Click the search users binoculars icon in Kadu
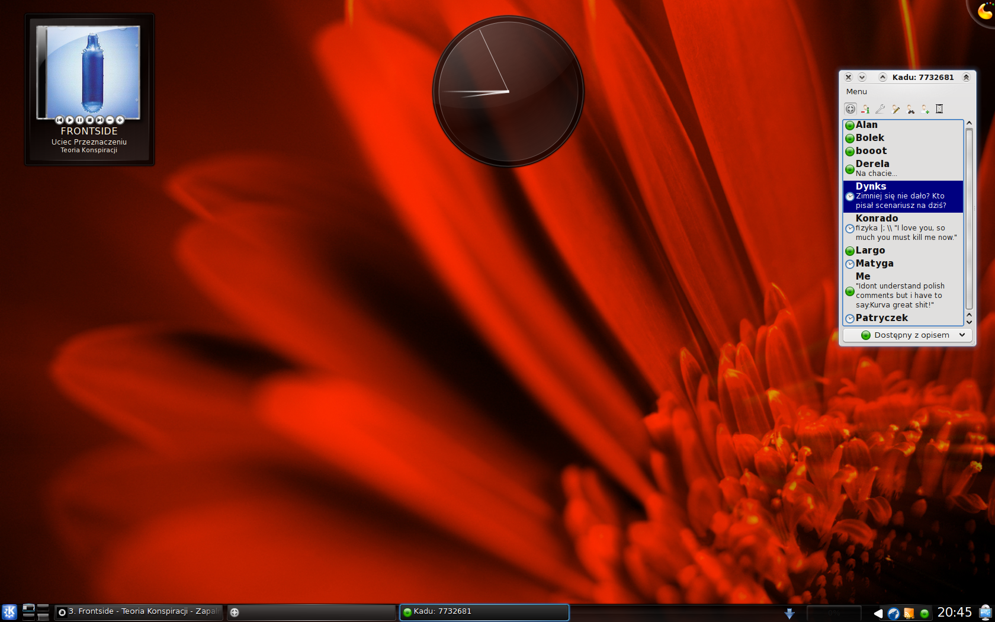Screen dimensions: 995x622 [910, 109]
